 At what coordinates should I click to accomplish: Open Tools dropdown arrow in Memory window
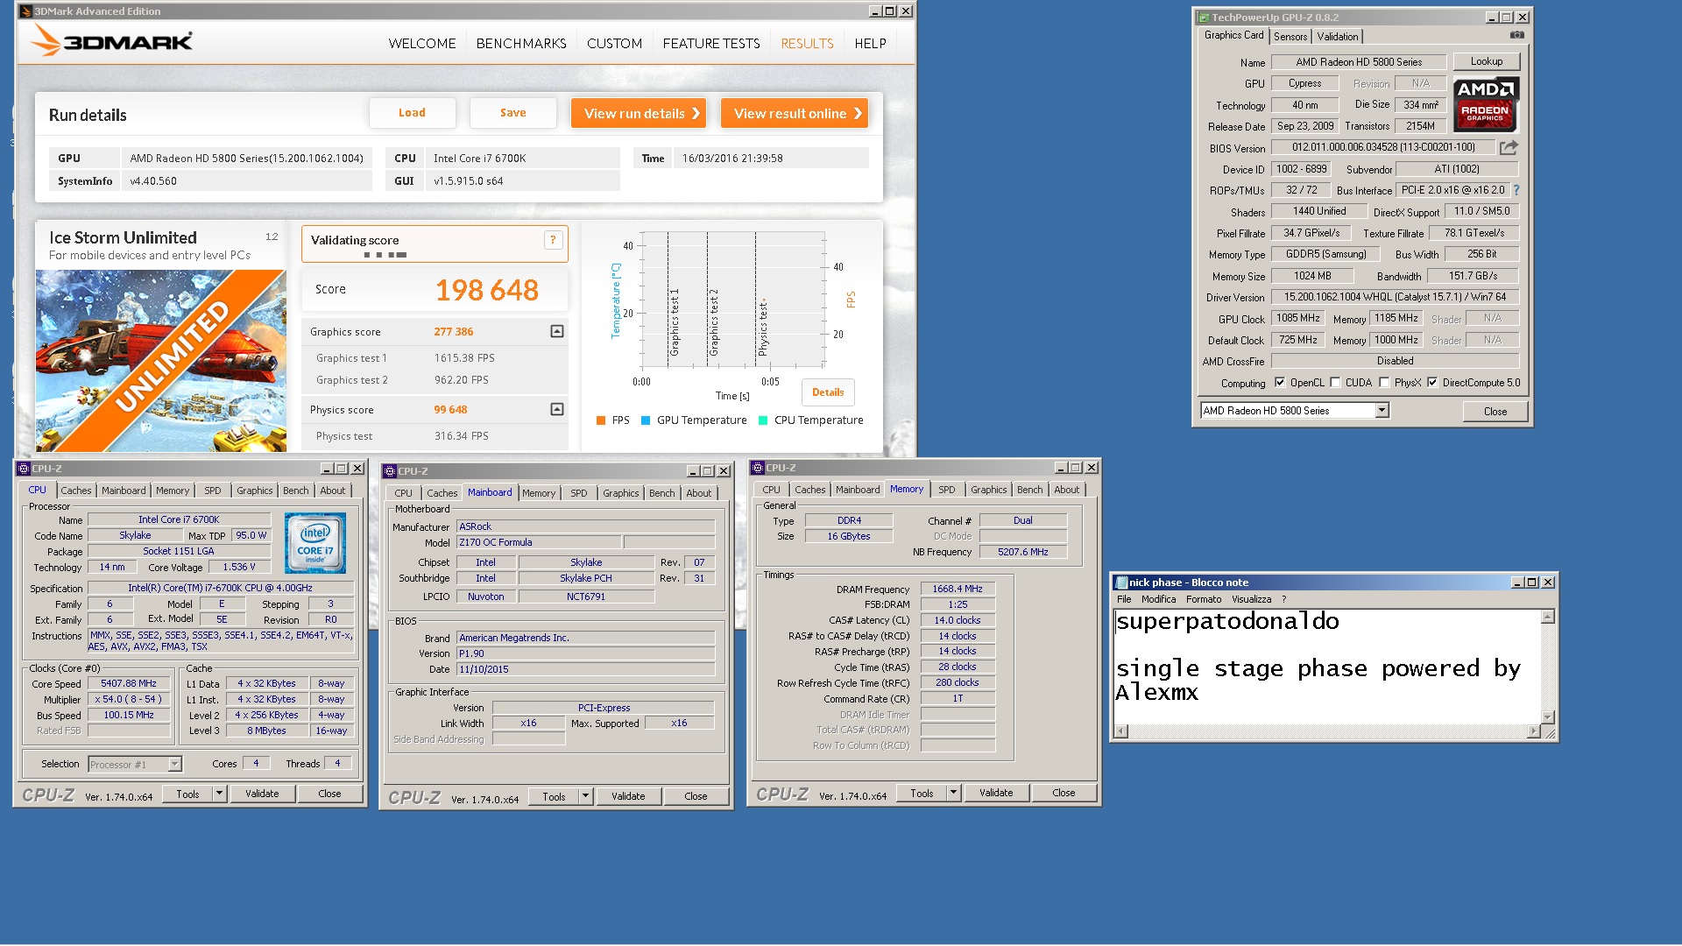[953, 793]
